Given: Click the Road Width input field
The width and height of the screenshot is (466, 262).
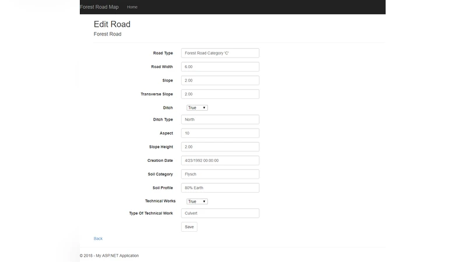Looking at the screenshot, I should point(220,67).
